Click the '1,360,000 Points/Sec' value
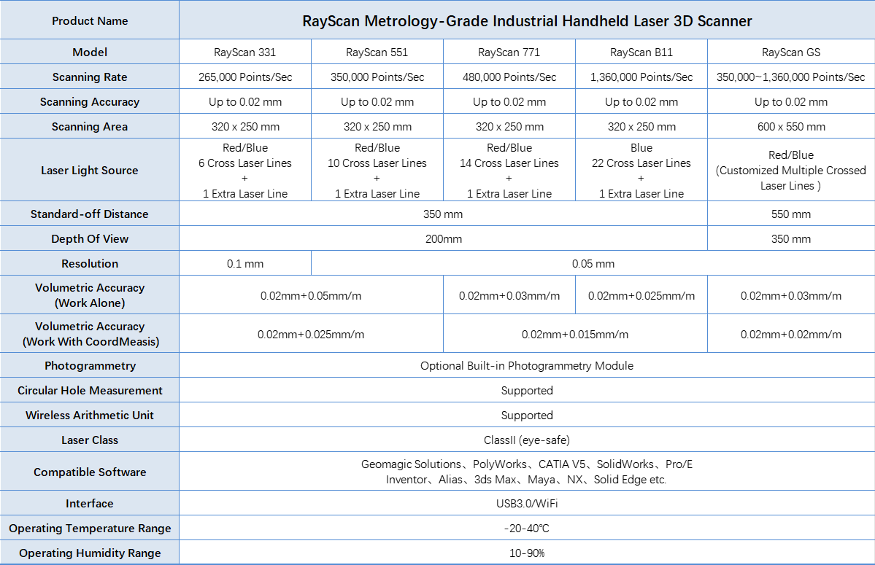Image resolution: width=875 pixels, height=565 pixels. (x=641, y=77)
